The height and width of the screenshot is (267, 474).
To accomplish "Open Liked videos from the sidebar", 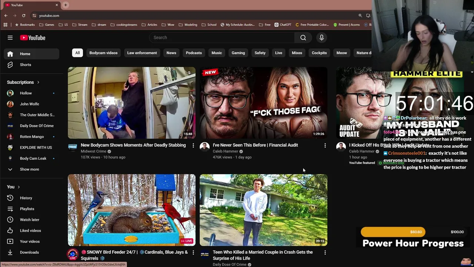I will click(31, 231).
